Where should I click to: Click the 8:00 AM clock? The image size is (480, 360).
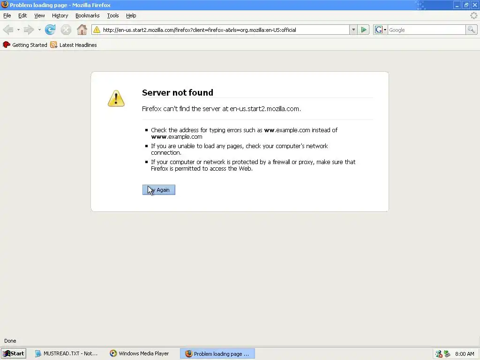click(x=465, y=354)
